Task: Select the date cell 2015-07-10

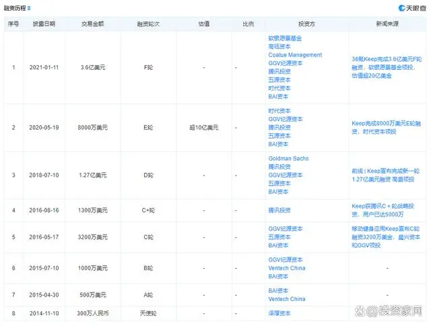Action: coord(44,268)
